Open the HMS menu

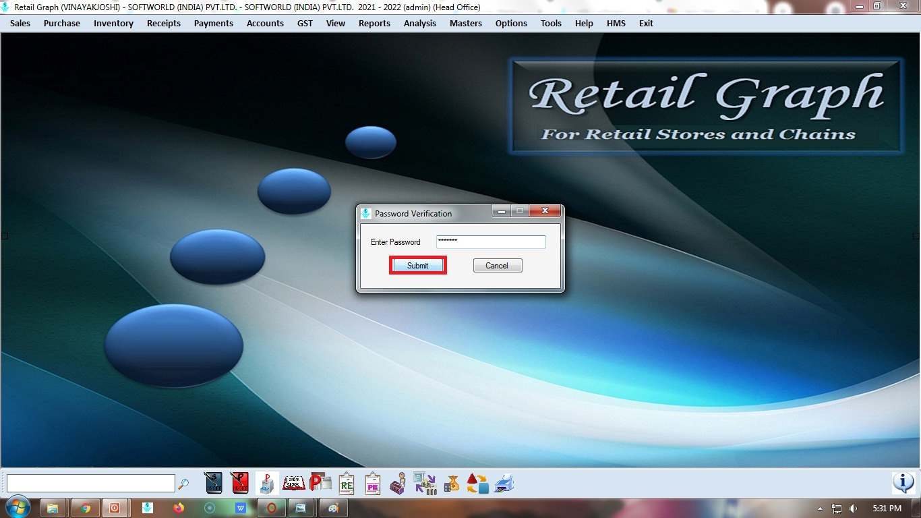[616, 23]
